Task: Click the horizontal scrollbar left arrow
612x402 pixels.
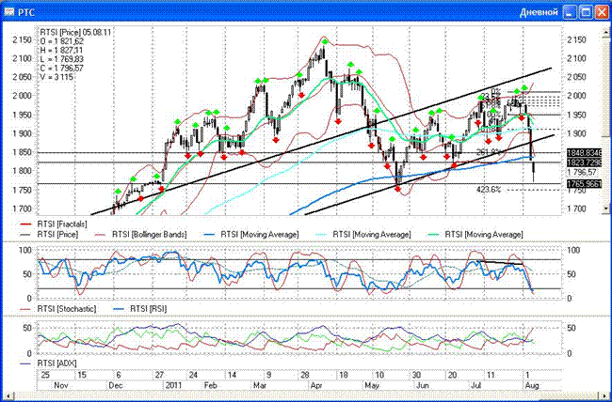Action: (x=7, y=394)
